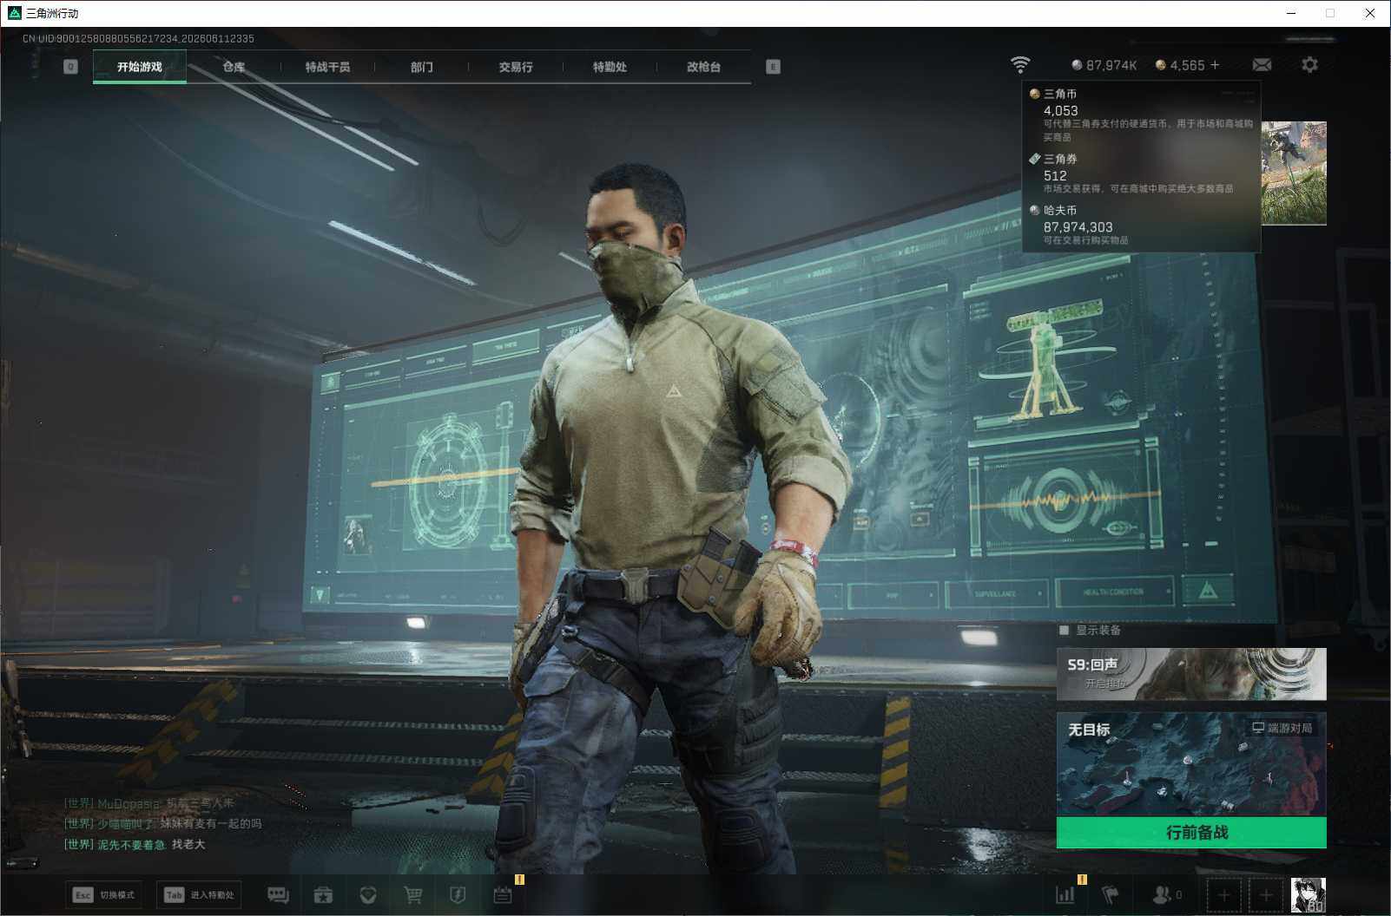The width and height of the screenshot is (1391, 916).
Task: Open the 交易行 tab
Action: pyautogui.click(x=516, y=67)
